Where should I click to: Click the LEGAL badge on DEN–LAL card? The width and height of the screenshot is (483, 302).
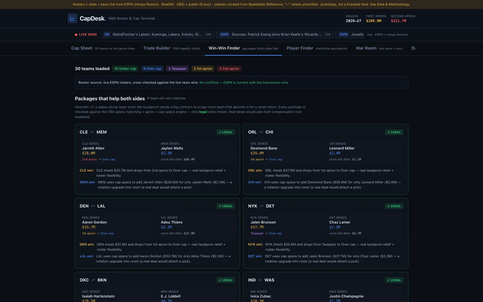(226, 206)
